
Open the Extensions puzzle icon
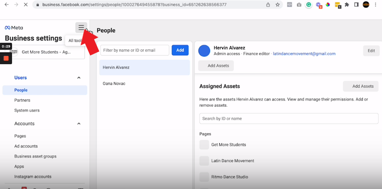[x=347, y=5]
